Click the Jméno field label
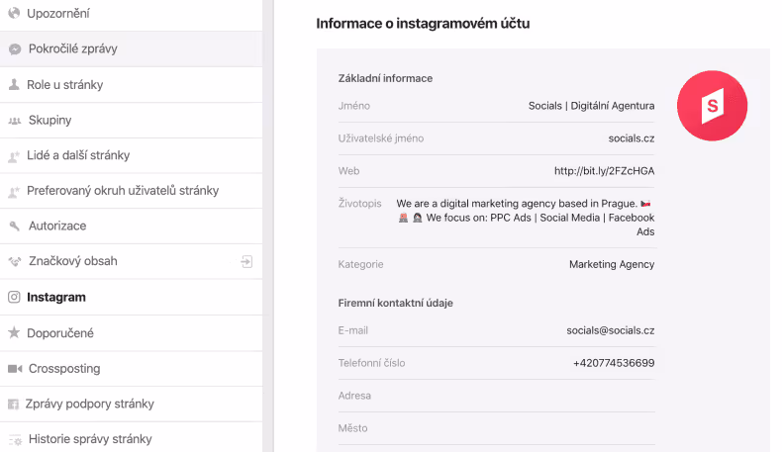The width and height of the screenshot is (782, 452). coord(354,106)
